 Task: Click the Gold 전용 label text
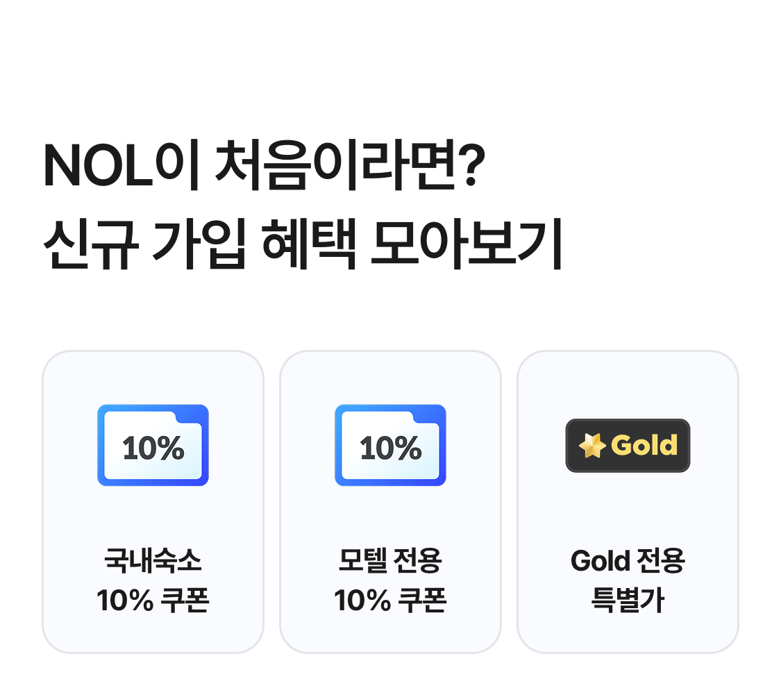tap(628, 561)
